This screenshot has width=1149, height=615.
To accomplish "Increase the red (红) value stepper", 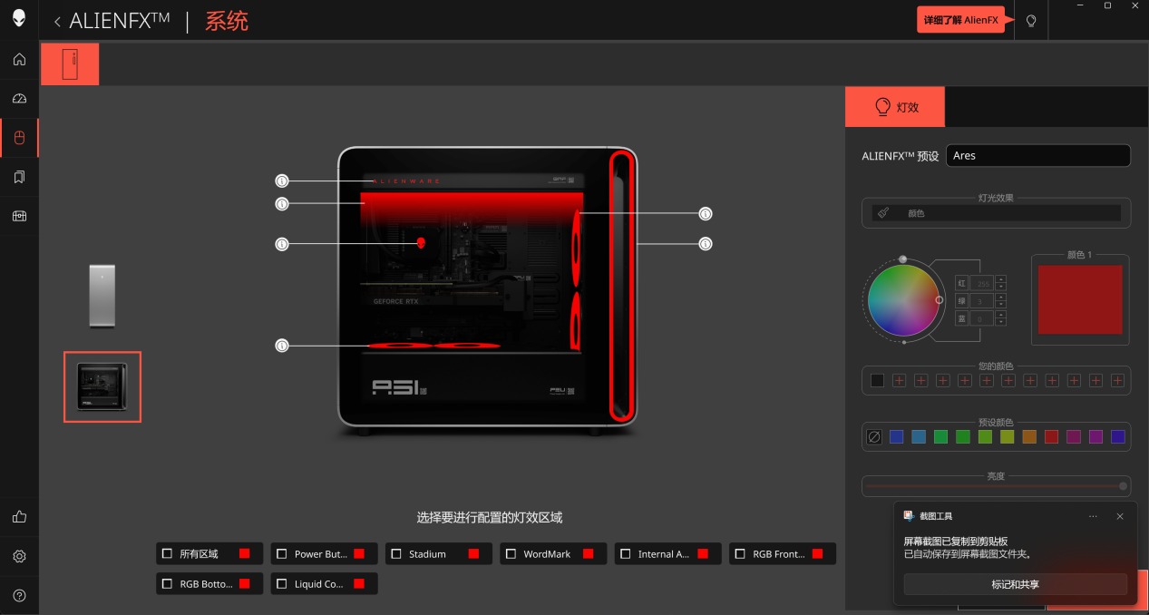I will coord(1000,280).
